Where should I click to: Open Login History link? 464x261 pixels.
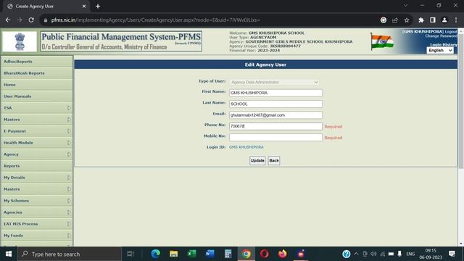[x=444, y=45]
